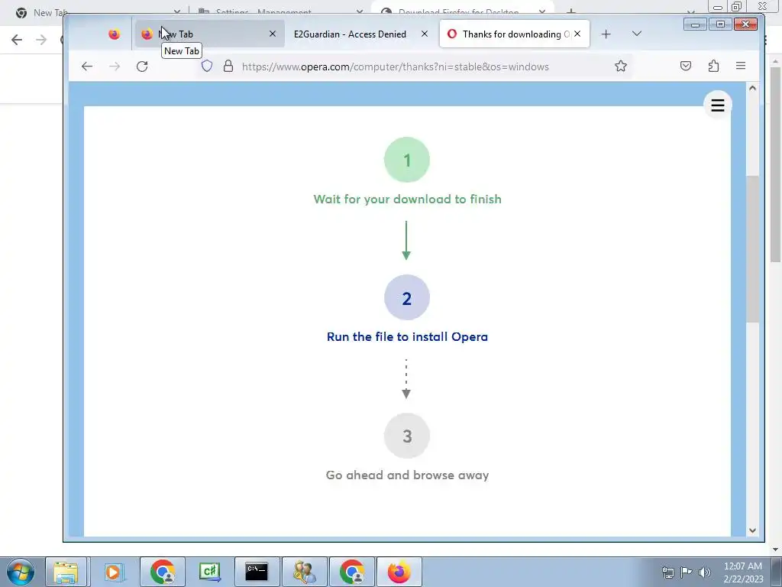Screen dimensions: 782x587
Task: Click the taskbar clock 12:07 AM
Action: (742, 566)
